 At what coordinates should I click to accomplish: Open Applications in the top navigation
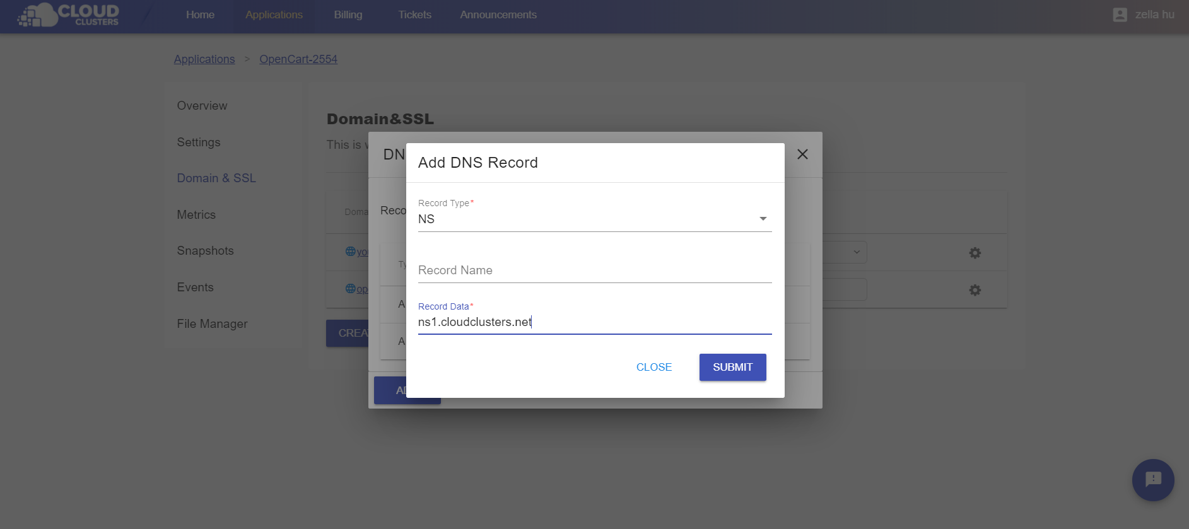[x=274, y=15]
